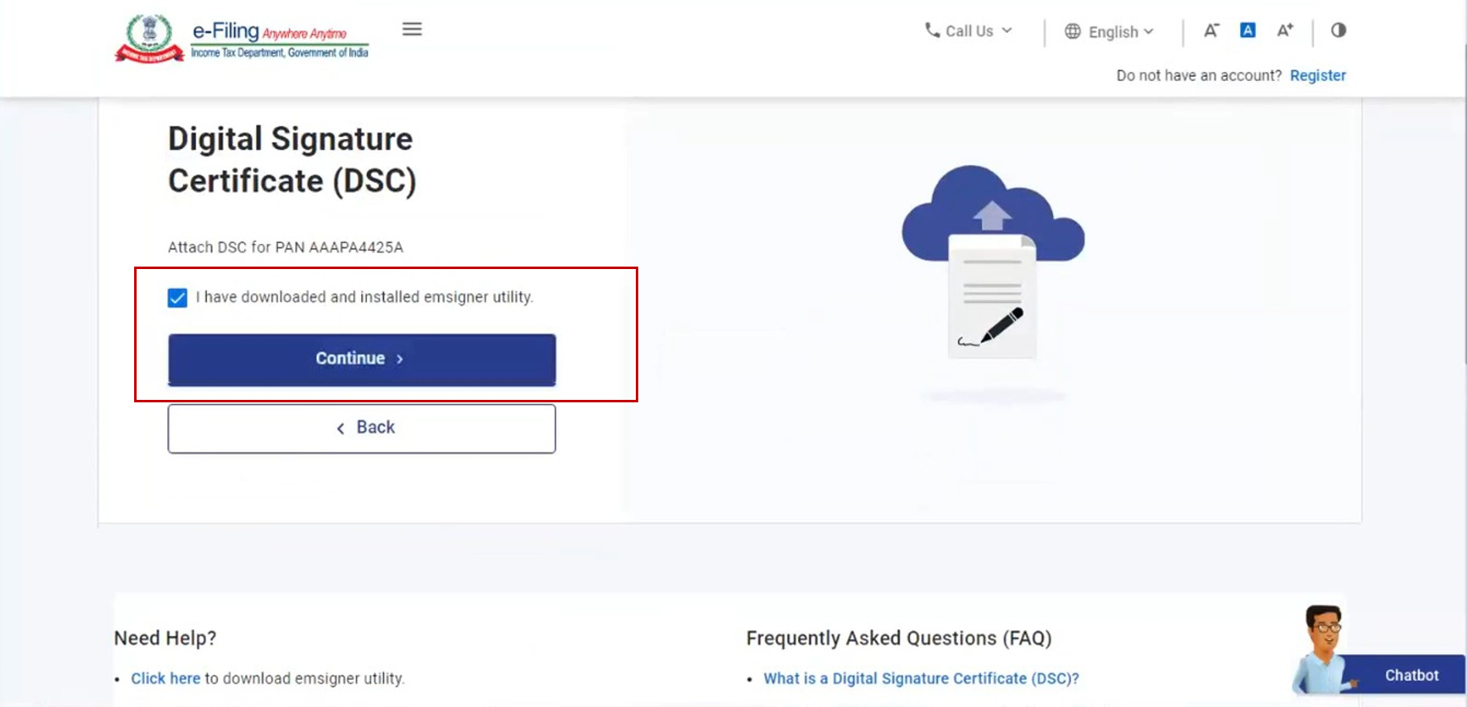Reset to default font size icon
The width and height of the screenshot is (1467, 707).
pyautogui.click(x=1248, y=31)
